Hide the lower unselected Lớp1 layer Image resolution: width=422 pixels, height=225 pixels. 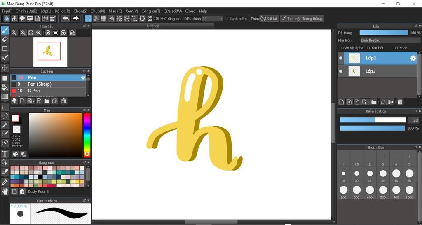[341, 71]
